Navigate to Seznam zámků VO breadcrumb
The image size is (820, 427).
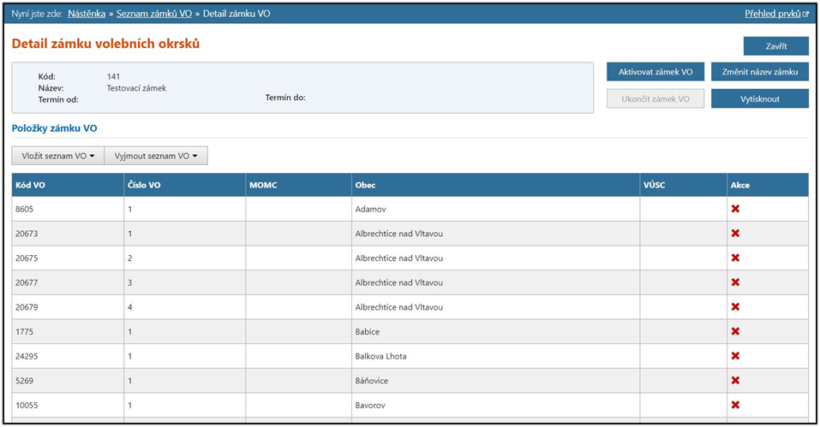point(154,14)
